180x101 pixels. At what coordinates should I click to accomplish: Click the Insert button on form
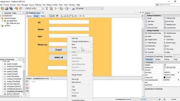click(58, 50)
